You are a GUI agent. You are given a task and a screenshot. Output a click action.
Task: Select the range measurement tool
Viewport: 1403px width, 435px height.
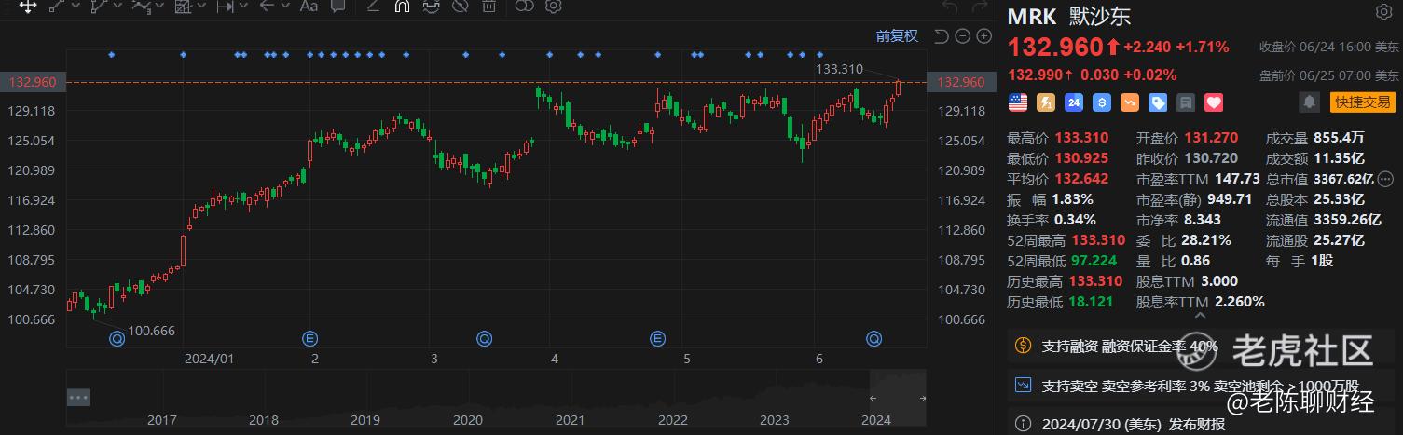225,6
